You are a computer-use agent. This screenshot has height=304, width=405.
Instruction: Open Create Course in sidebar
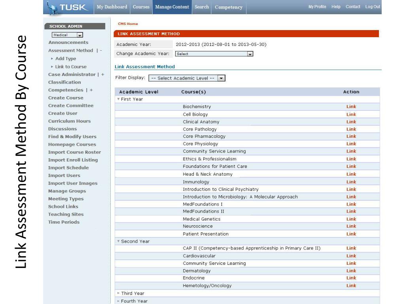[66, 98]
